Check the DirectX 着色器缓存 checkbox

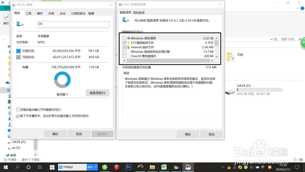pos(125,56)
